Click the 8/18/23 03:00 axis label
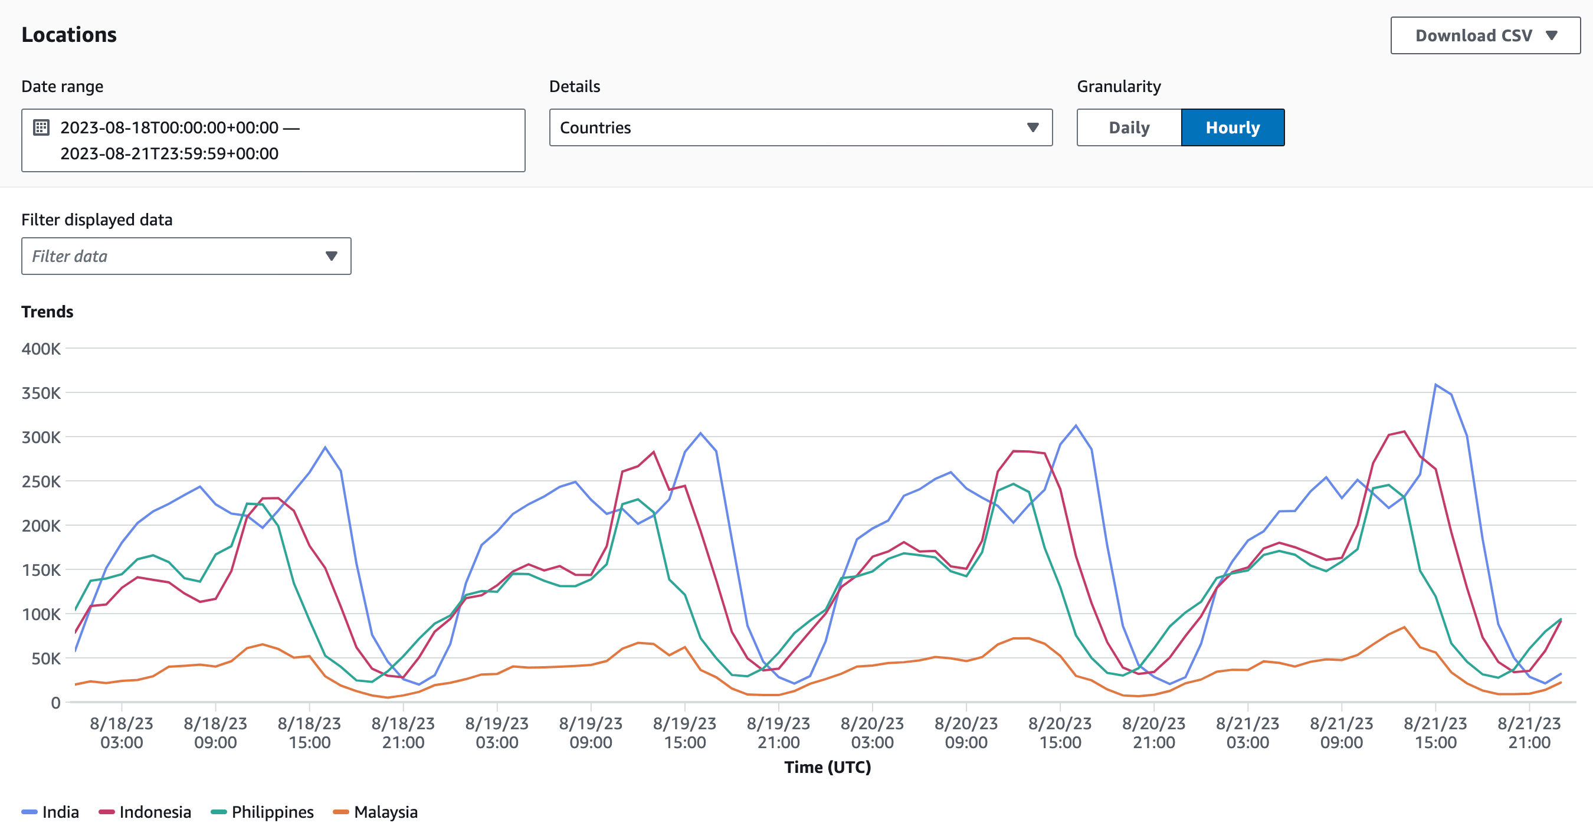This screenshot has width=1593, height=839. pos(121,733)
